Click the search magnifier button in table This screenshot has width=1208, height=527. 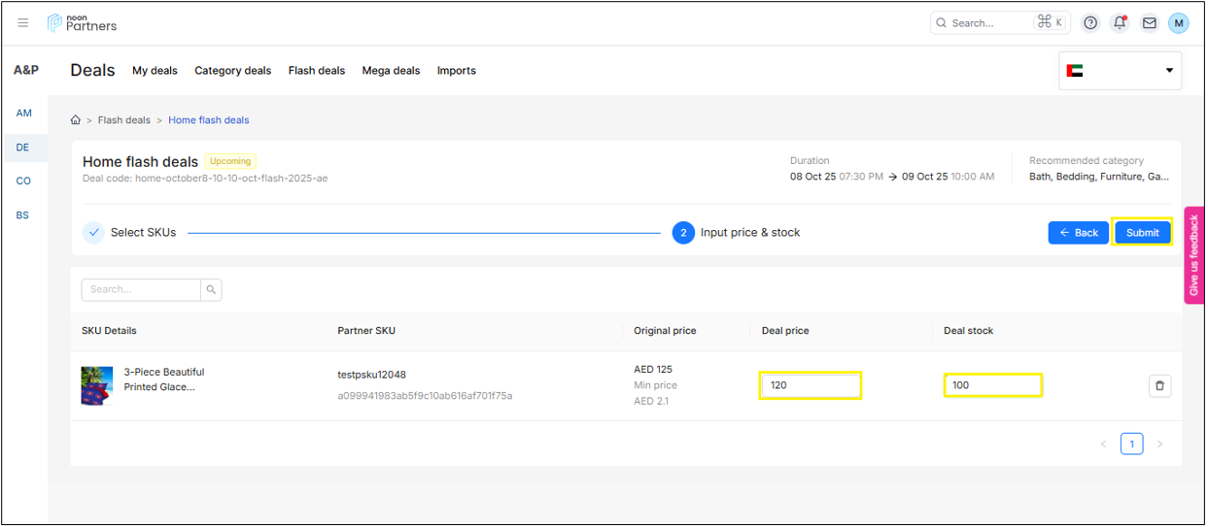click(x=212, y=289)
